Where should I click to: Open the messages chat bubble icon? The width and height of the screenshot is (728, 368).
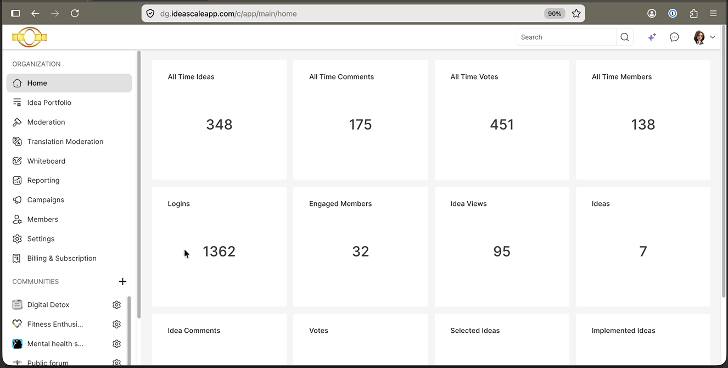[674, 37]
